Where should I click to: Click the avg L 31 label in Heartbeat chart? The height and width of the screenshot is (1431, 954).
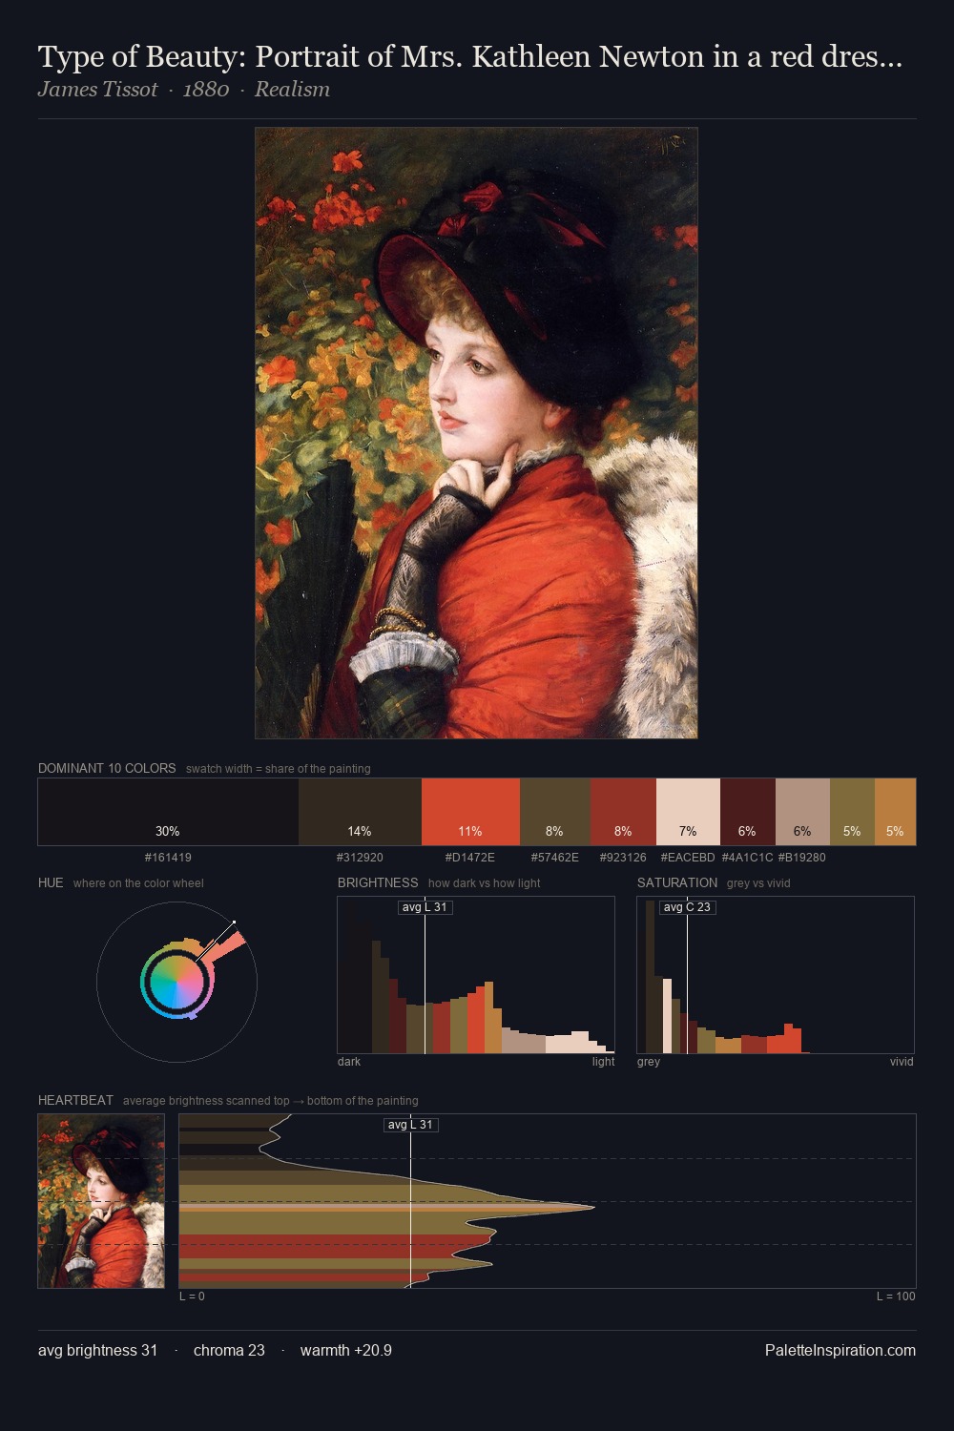(x=411, y=1125)
